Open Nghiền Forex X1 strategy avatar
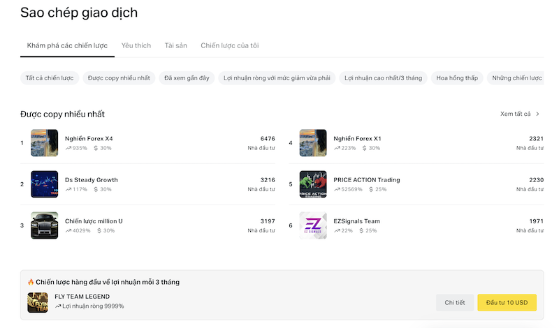Viewport: 559px width, 328px height. click(x=313, y=143)
